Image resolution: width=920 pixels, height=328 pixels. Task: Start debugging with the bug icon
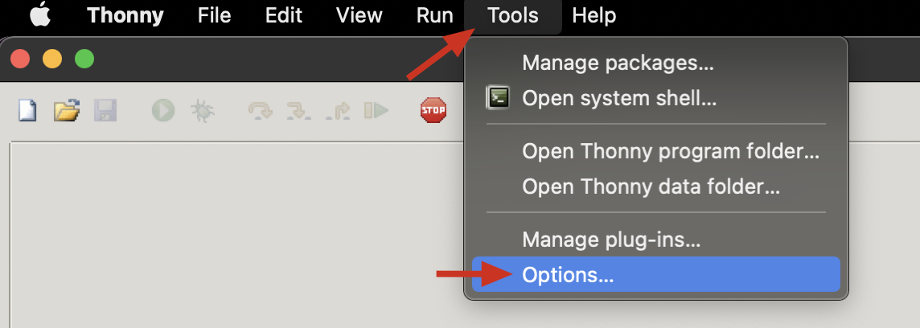(202, 110)
